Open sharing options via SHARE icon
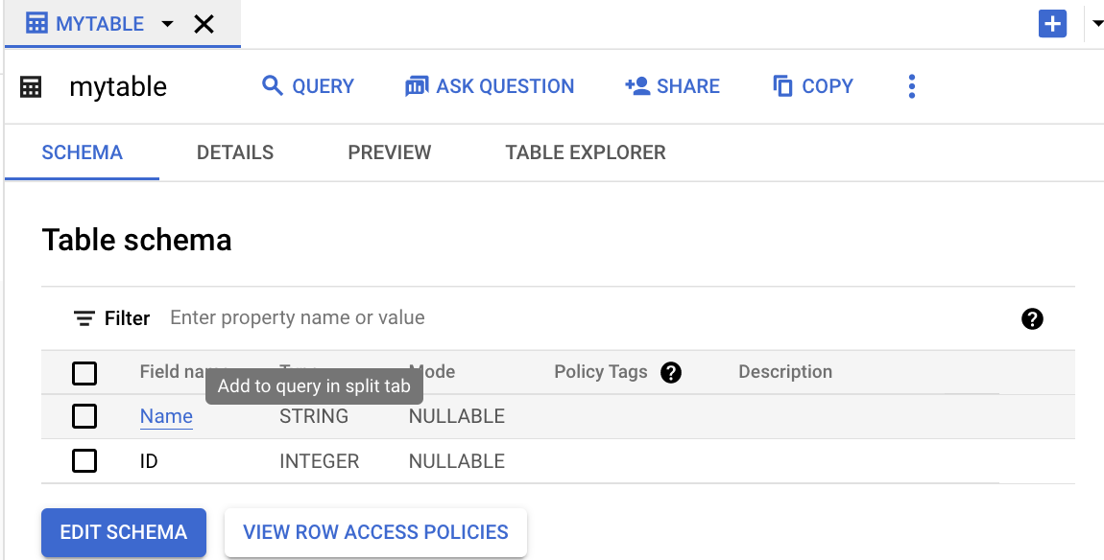 tap(672, 86)
